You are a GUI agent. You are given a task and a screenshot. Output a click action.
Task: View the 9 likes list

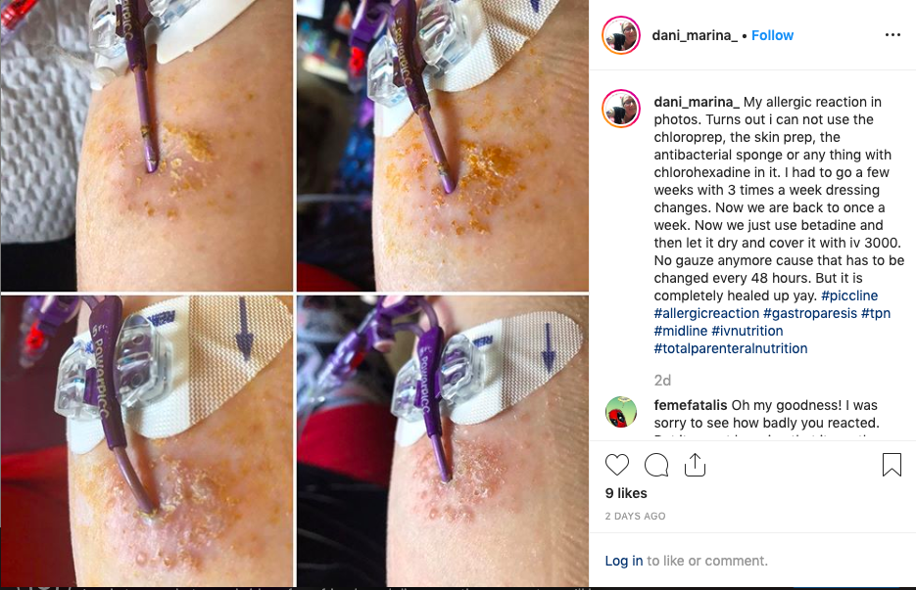tap(626, 493)
